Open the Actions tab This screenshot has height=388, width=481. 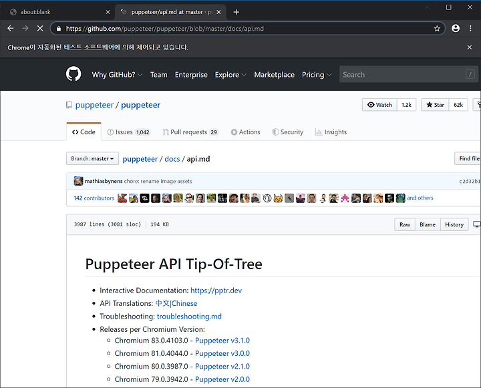point(245,132)
